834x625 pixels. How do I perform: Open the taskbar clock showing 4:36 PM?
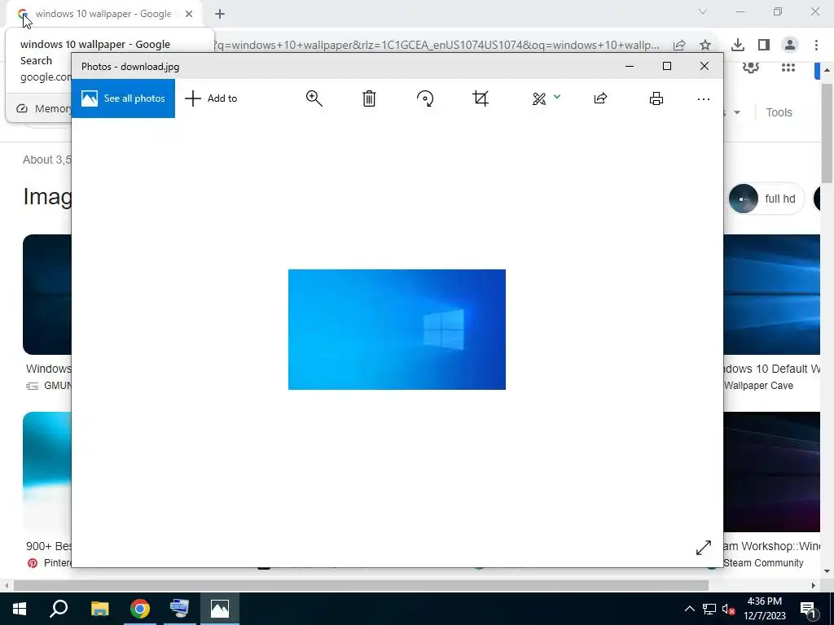click(765, 609)
